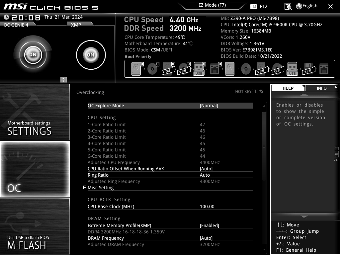This screenshot has width=340, height=255.
Task: Select the legacy USB CD/DVD icon without U badge
Action: click(277, 69)
